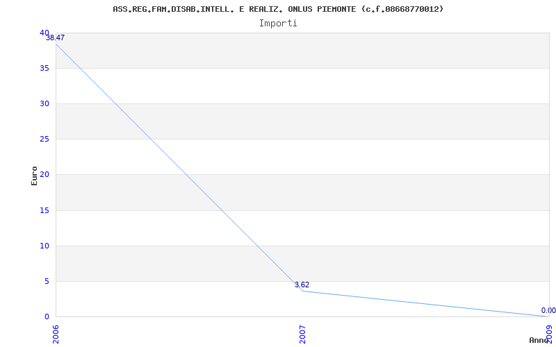Click the 'Anno' x-axis title

[539, 340]
